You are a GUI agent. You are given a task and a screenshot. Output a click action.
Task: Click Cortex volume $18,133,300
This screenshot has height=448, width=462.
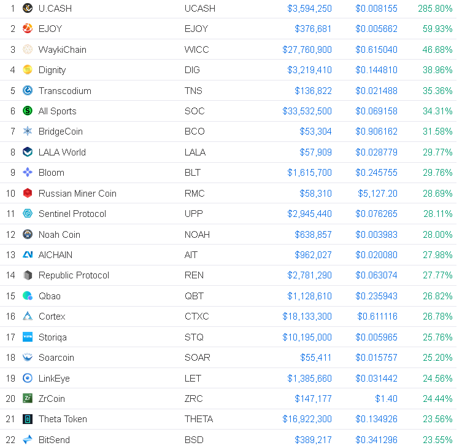pyautogui.click(x=307, y=316)
